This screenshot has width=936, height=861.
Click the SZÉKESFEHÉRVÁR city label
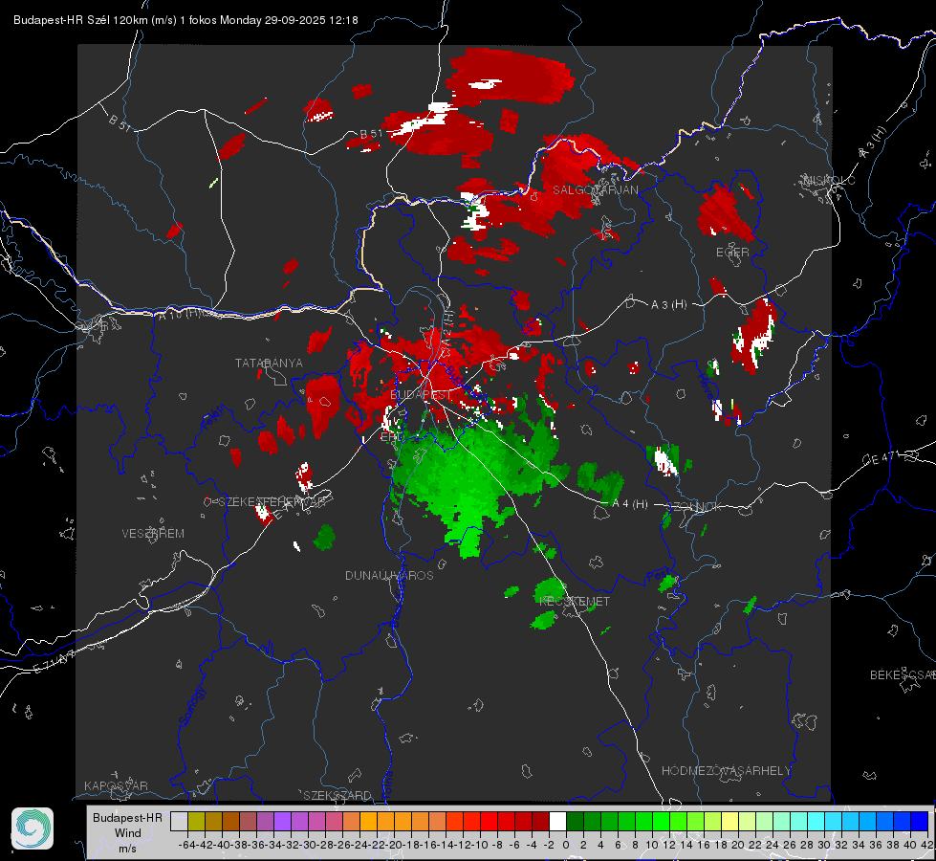click(272, 502)
